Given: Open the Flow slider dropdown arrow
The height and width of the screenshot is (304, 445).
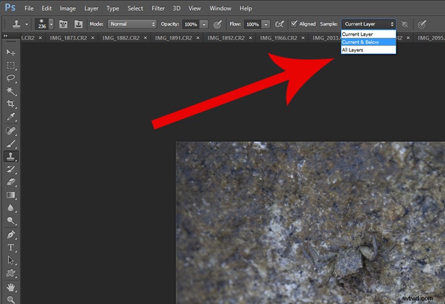Looking at the screenshot, I should point(266,24).
